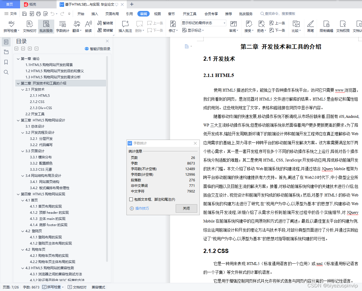Toggle 文档校对 in status bar

77,287
